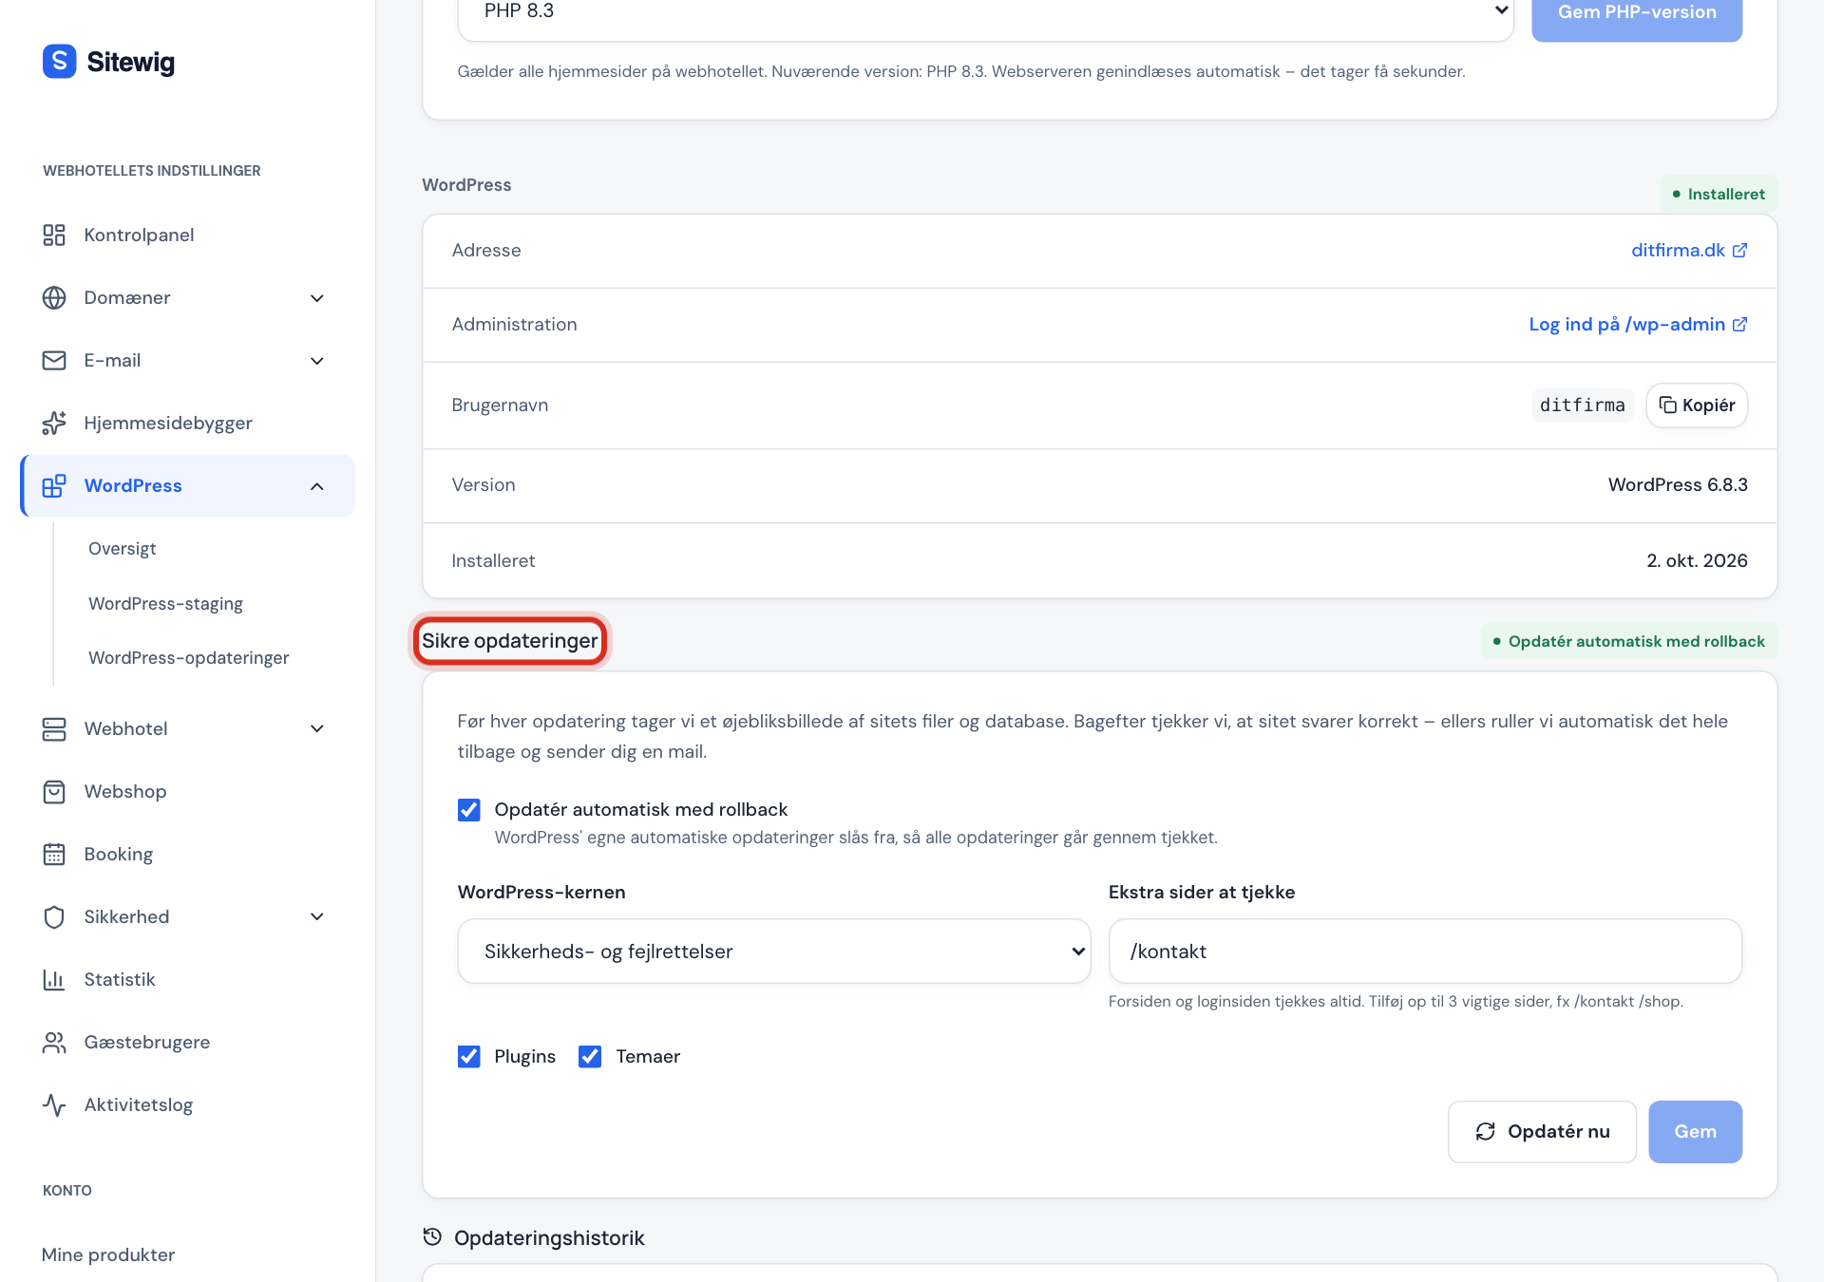Screen dimensions: 1824x1282
Task: Click the calendar icon beside Booking
Action: tap(54, 854)
